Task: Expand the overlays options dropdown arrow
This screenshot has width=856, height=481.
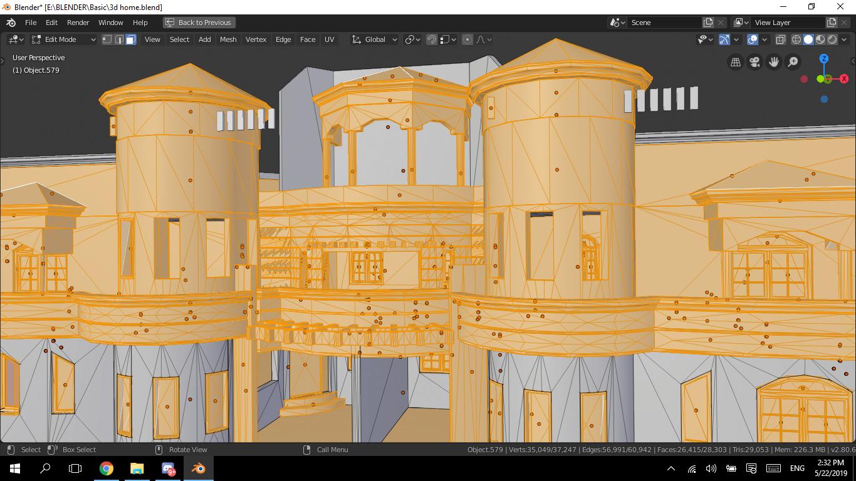Action: (765, 39)
